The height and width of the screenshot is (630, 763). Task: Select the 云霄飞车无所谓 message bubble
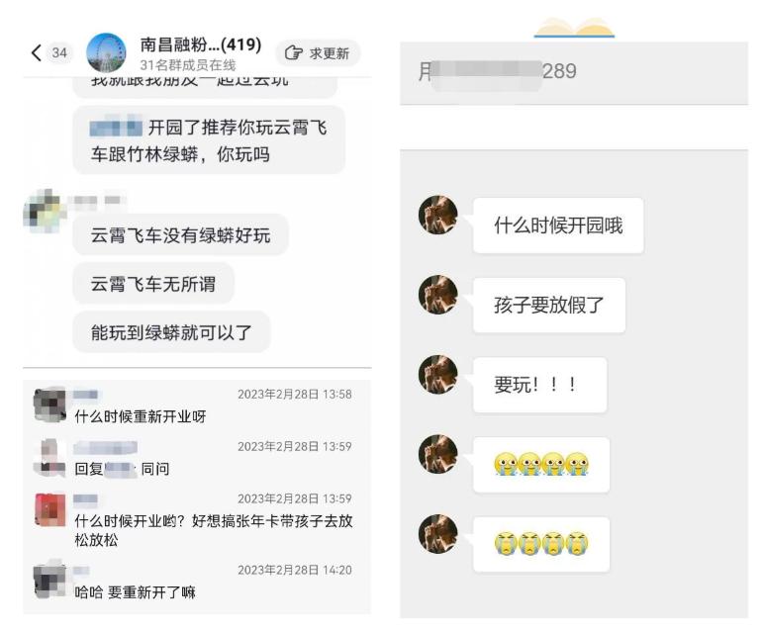point(153,284)
